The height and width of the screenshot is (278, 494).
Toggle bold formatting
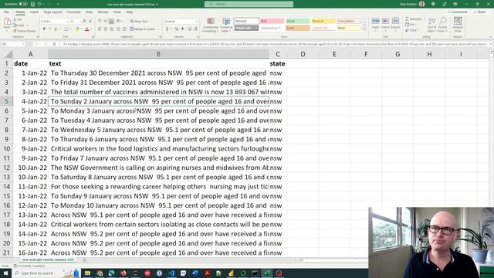[44, 29]
